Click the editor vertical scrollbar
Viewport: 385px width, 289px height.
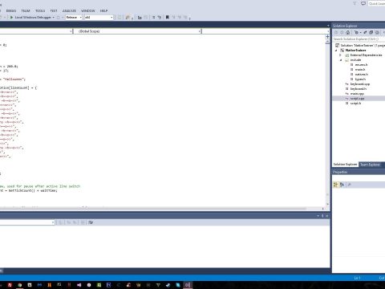point(327,120)
